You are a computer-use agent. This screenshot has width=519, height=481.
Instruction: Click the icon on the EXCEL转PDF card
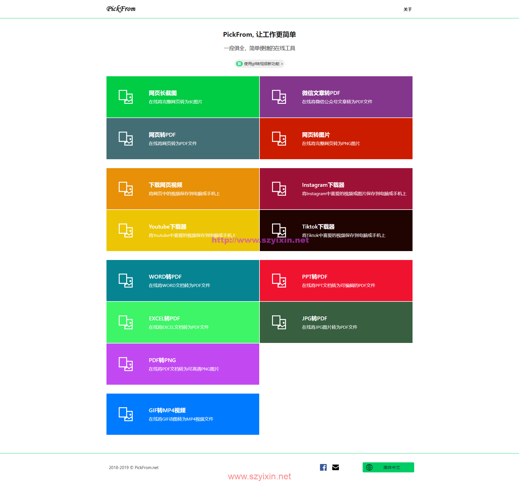pyautogui.click(x=126, y=322)
